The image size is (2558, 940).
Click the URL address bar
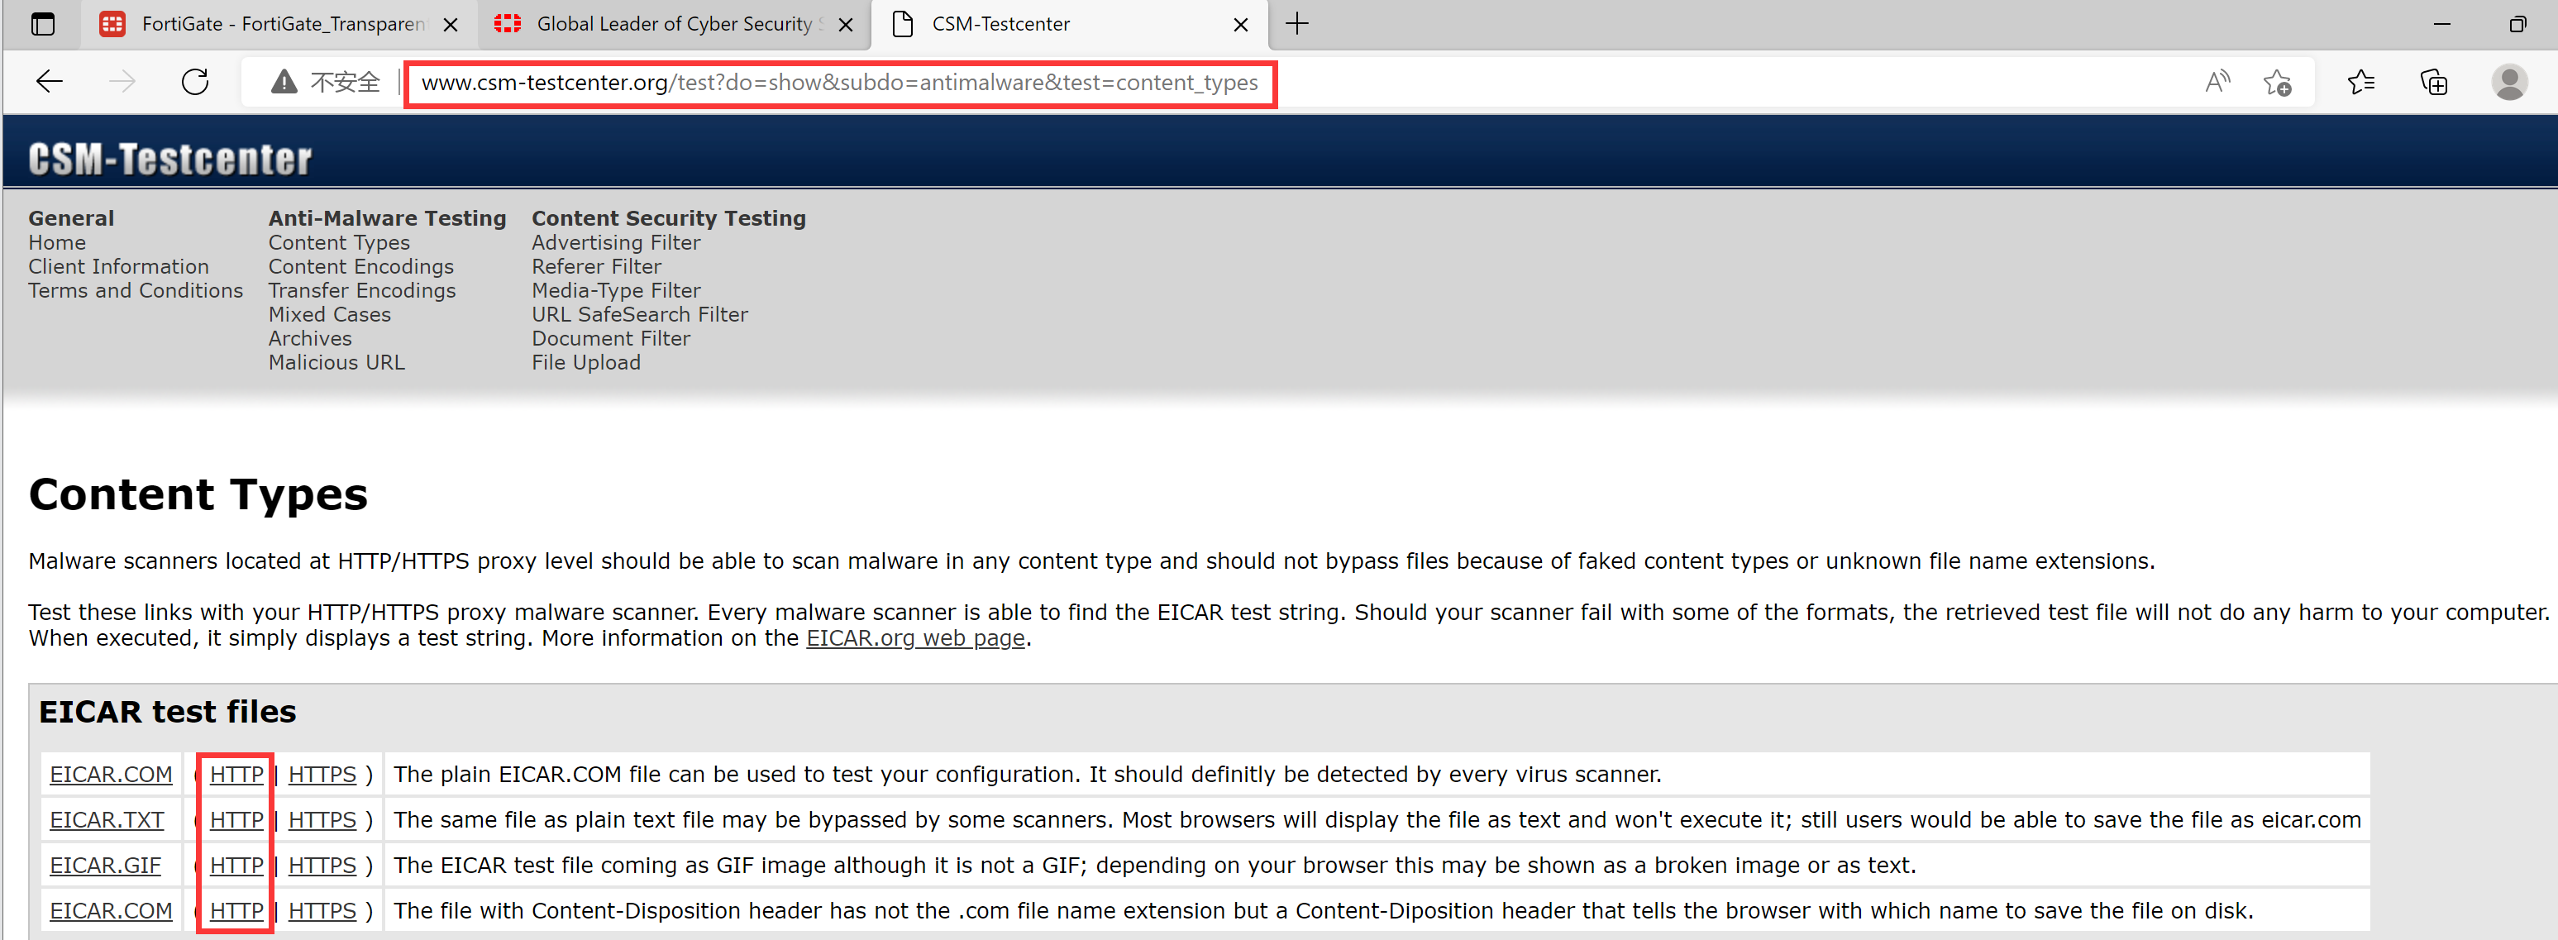click(839, 83)
